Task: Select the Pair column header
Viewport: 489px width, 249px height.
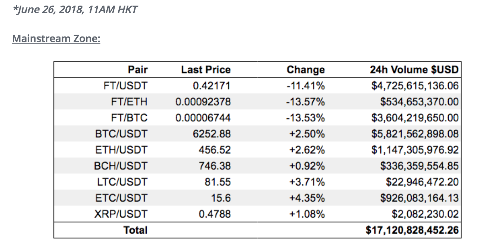Action: [x=138, y=70]
